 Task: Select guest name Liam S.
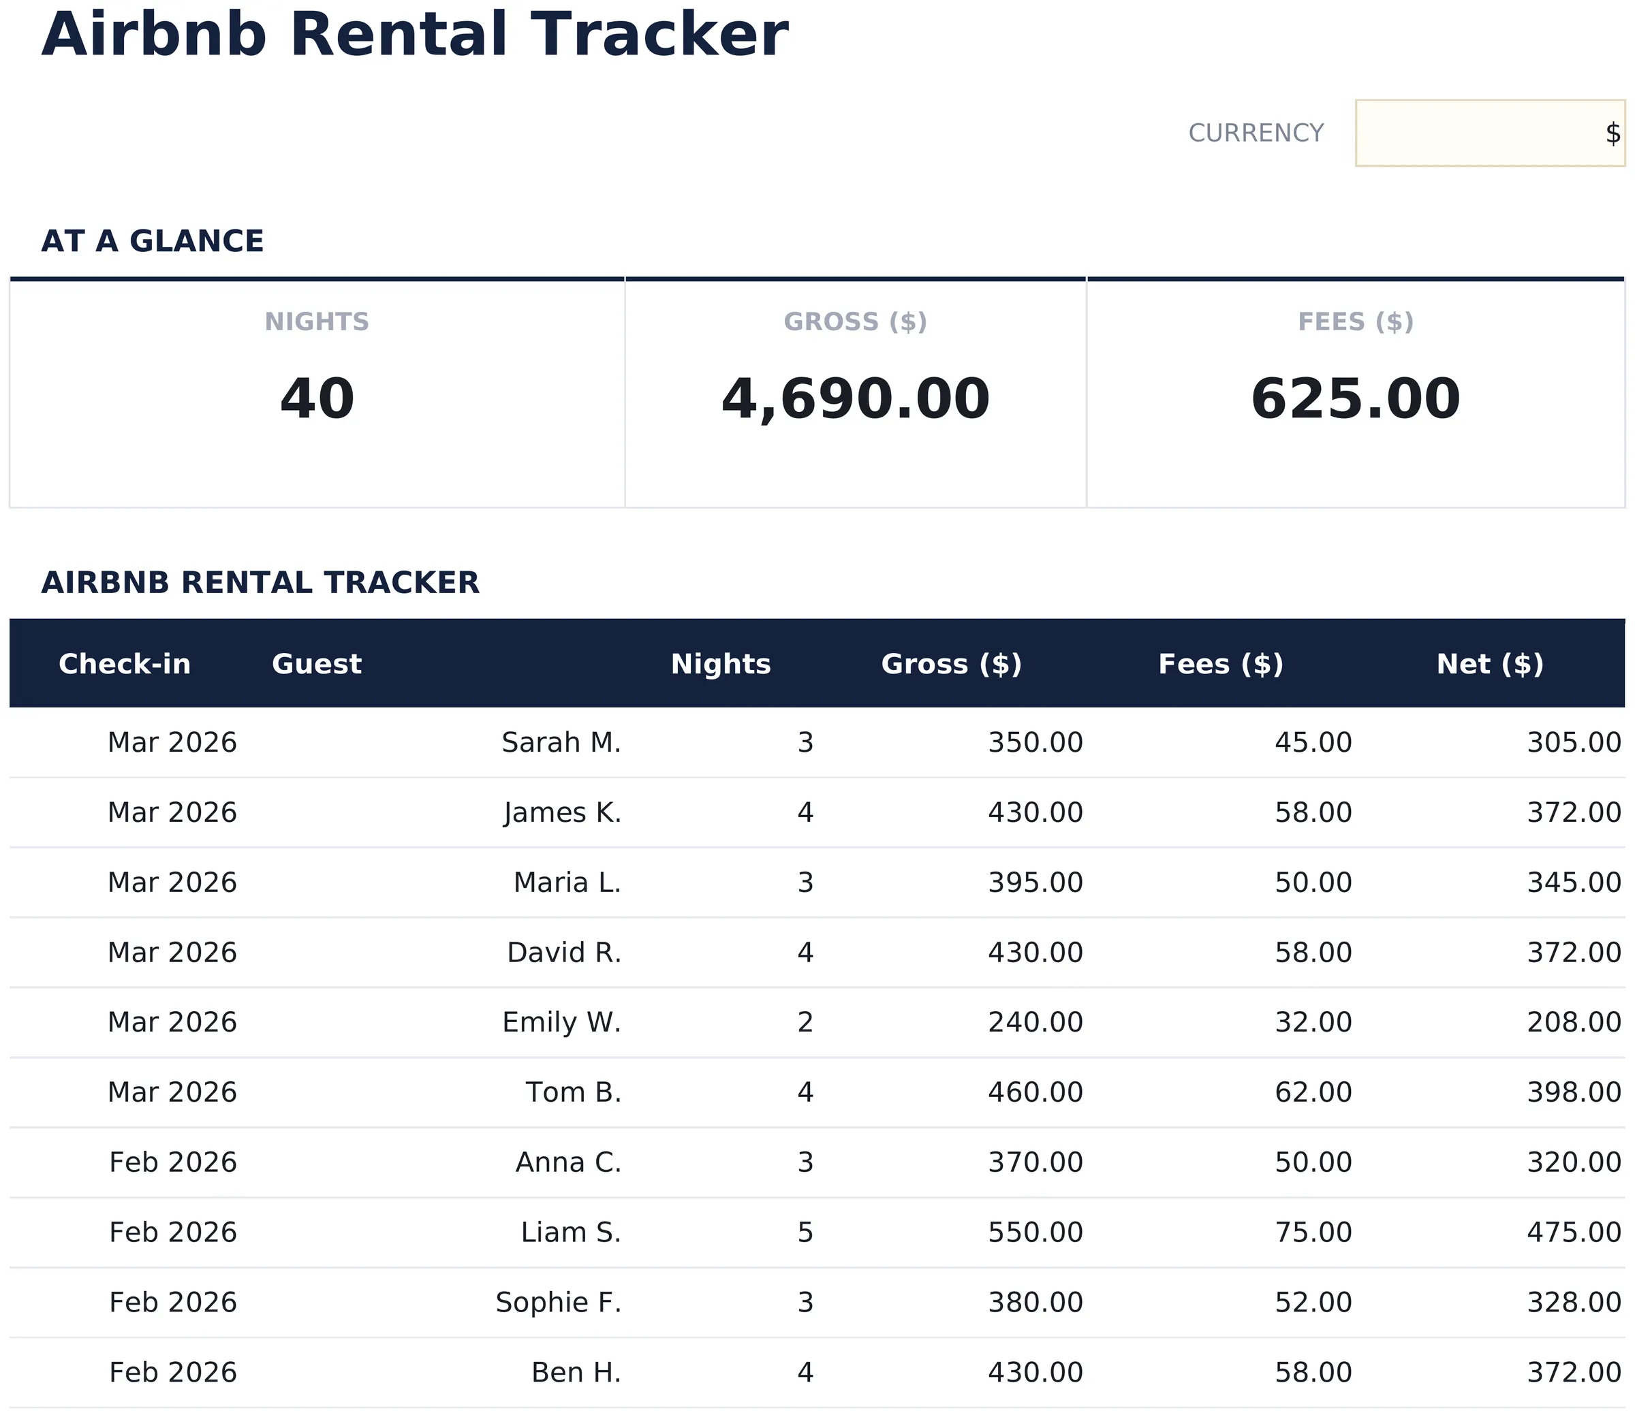(571, 1232)
